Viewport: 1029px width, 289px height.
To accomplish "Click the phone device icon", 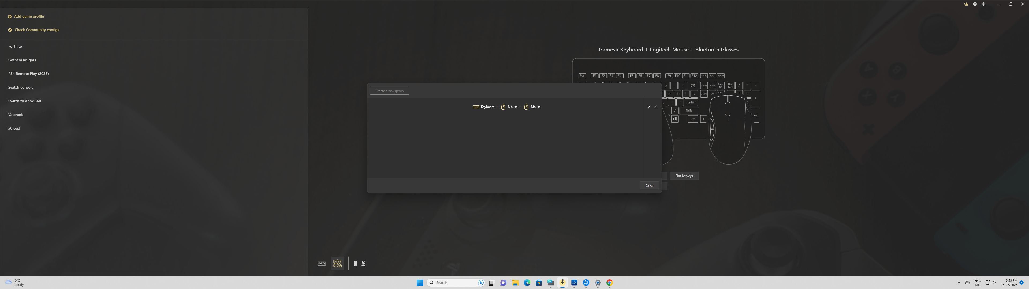I will point(355,264).
